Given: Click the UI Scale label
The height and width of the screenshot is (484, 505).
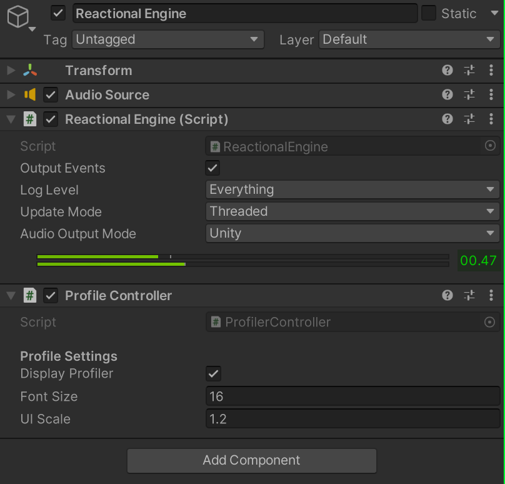Looking at the screenshot, I should (x=46, y=419).
